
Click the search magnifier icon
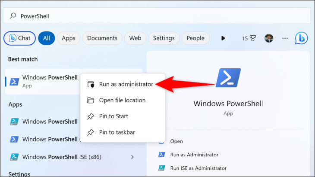(13, 15)
